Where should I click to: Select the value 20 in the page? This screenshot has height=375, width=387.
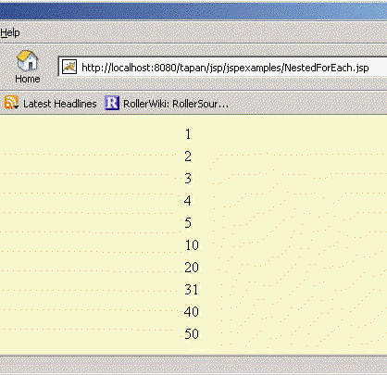point(192,268)
